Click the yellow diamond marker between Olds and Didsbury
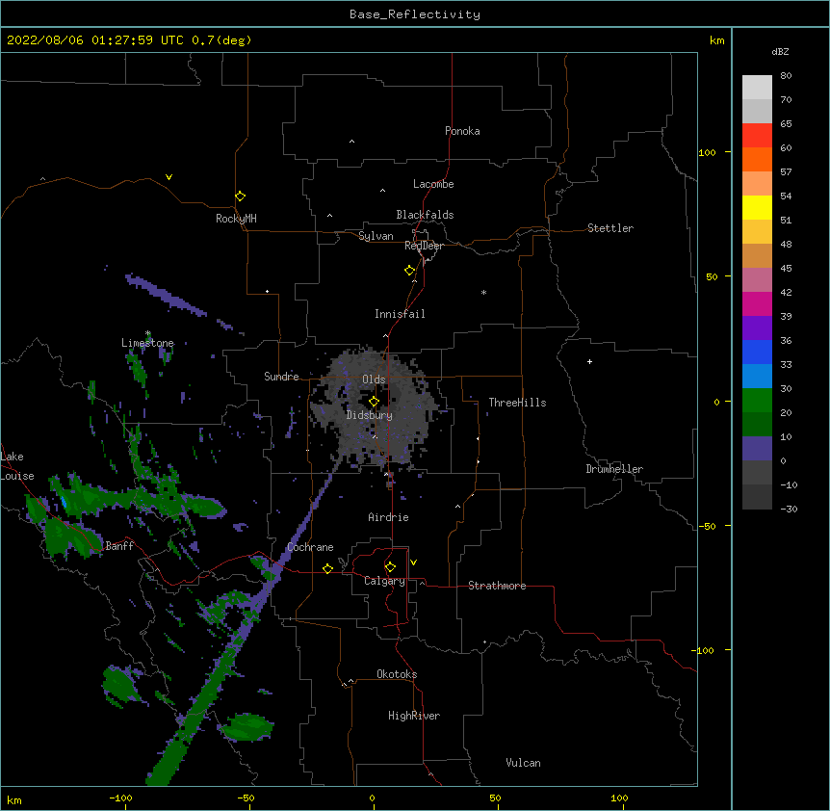 tap(374, 402)
